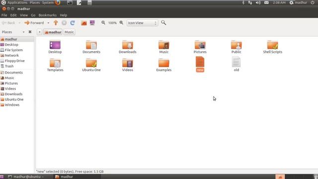Select the Shell Scripts folder icon

coord(273,45)
